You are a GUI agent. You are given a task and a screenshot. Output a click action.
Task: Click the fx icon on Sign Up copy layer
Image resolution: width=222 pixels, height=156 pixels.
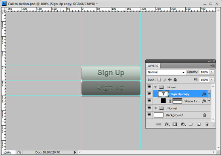204,94
